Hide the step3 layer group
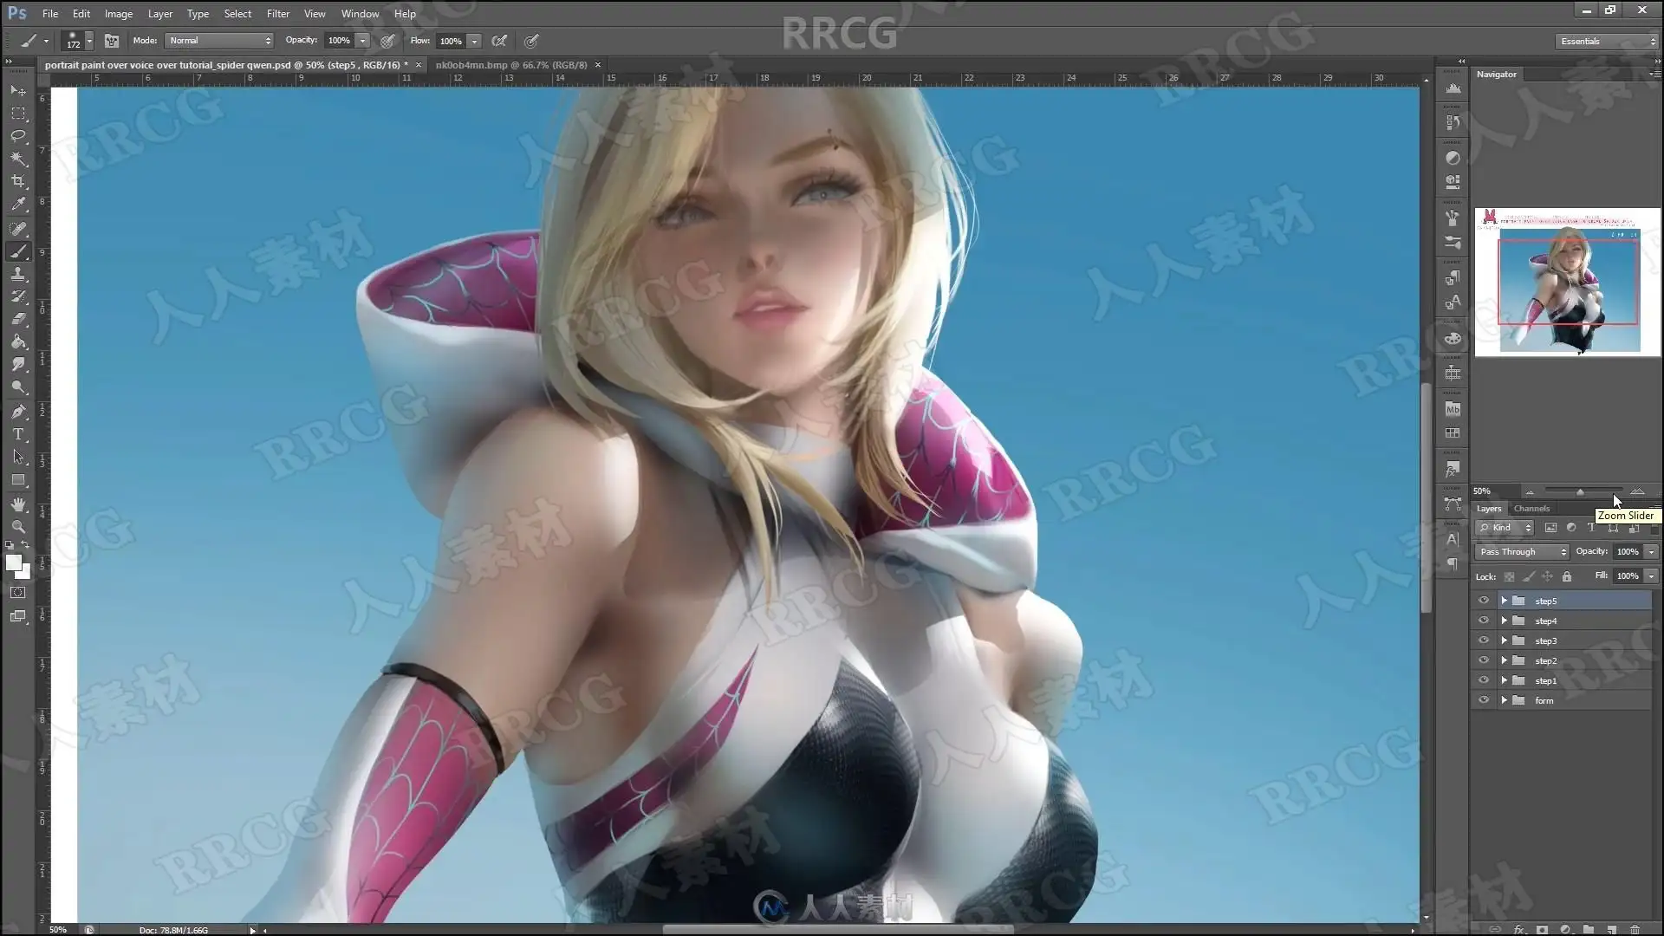This screenshot has height=936, width=1664. (x=1483, y=640)
